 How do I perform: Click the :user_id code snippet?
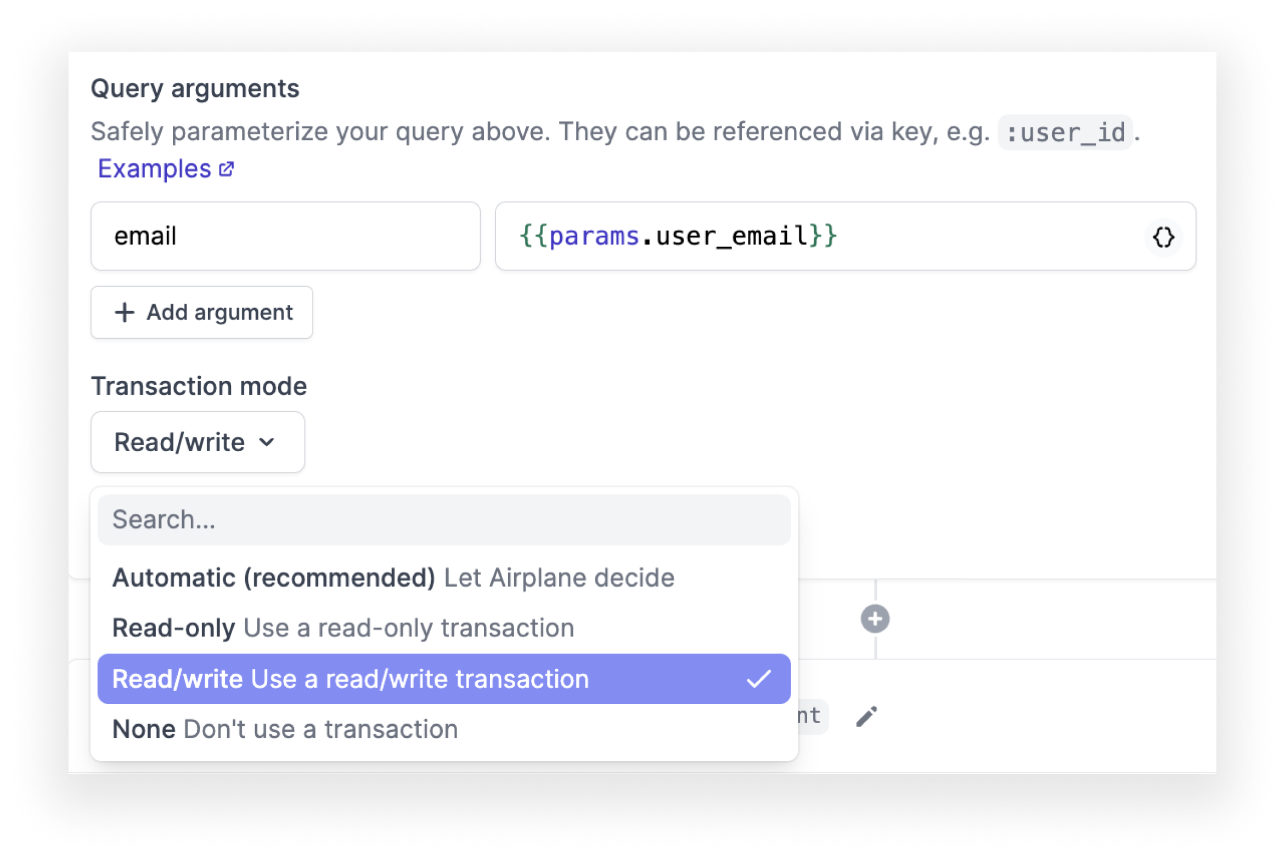click(x=1065, y=133)
